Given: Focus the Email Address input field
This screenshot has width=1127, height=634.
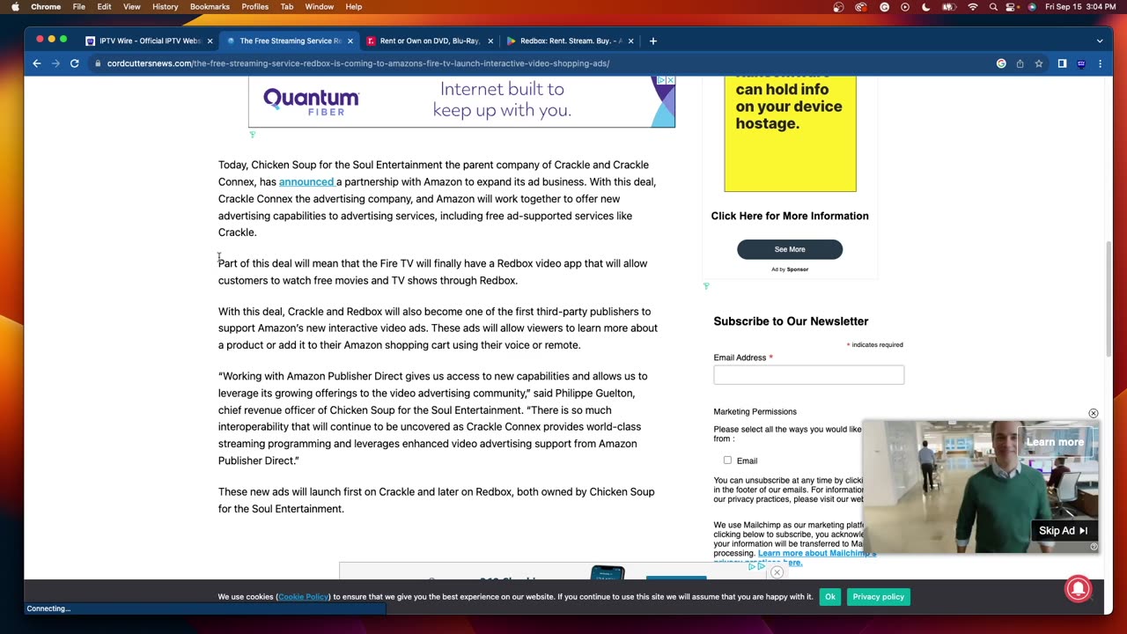Looking at the screenshot, I should click(x=808, y=375).
